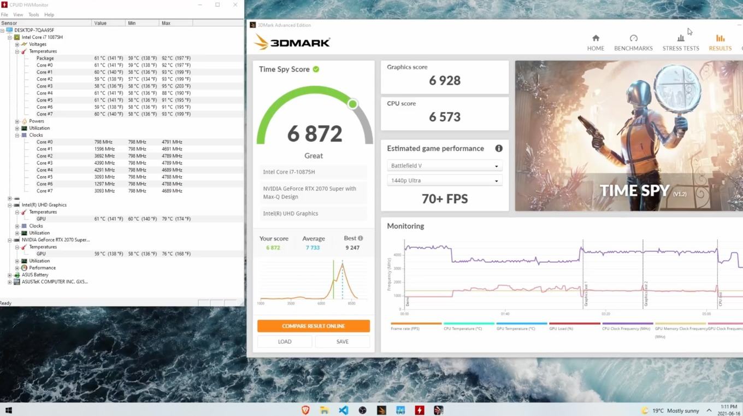Screen dimensions: 743x416
Task: Open the game selection dropdown showing Battlefield V
Action: click(445, 166)
